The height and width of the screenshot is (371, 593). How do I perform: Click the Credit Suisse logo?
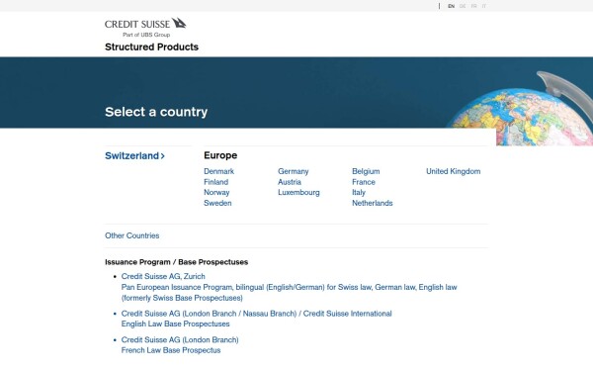tap(145, 28)
